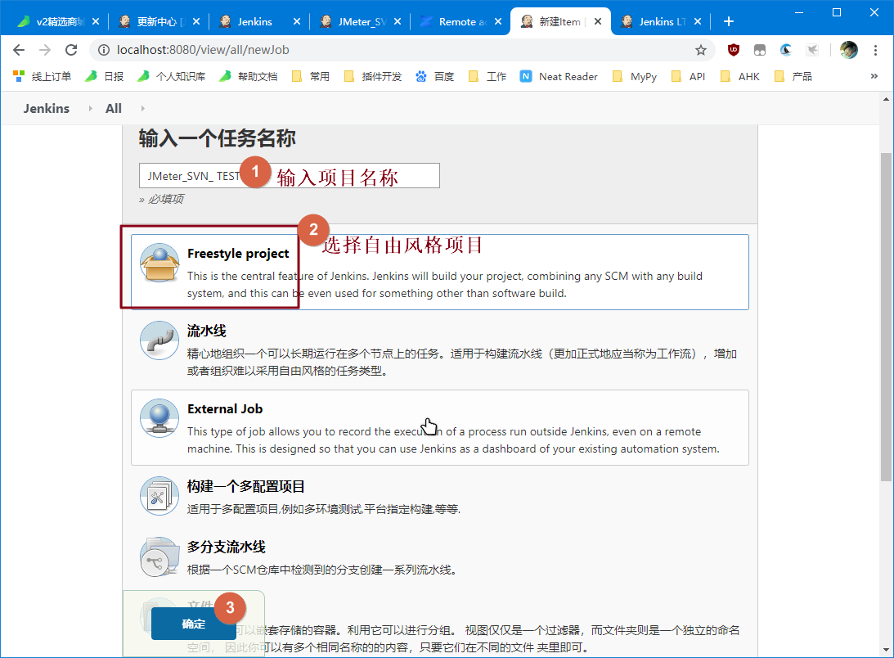Click the scrollbar up arrow

click(886, 99)
